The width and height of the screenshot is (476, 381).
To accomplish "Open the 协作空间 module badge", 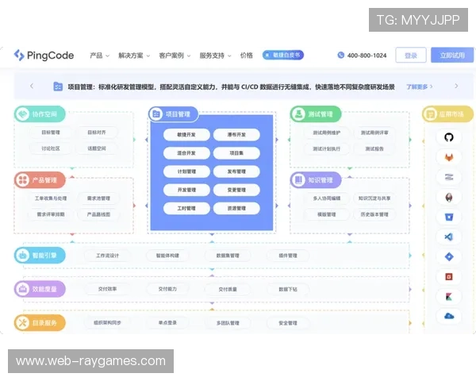I will [40, 114].
